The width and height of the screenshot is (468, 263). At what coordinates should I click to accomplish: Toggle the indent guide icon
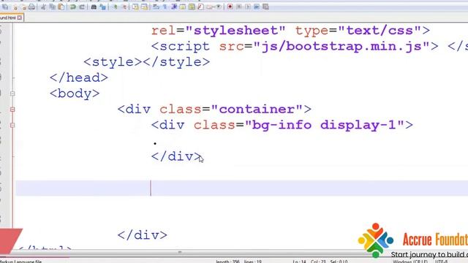(174, 7)
